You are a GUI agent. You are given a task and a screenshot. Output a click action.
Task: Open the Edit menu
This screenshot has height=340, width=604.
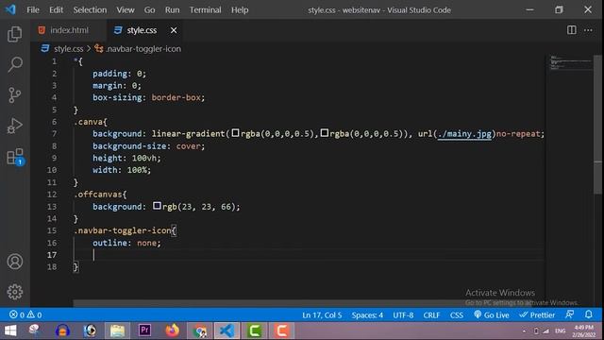tap(56, 10)
